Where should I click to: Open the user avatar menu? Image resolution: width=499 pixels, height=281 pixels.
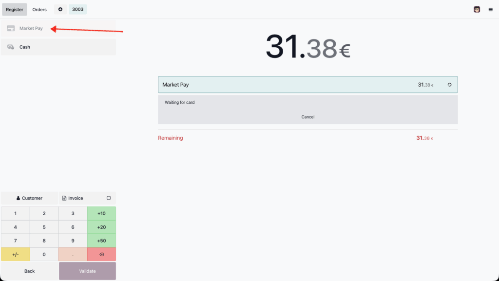click(x=477, y=10)
